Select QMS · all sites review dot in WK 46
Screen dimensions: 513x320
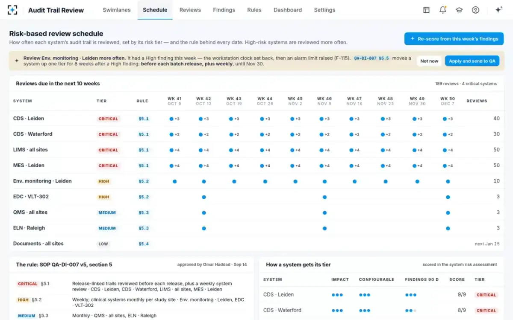[x=324, y=212]
